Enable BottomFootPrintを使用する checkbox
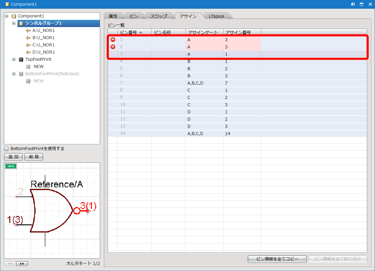Viewport: 375px width, 271px height. coord(6,149)
